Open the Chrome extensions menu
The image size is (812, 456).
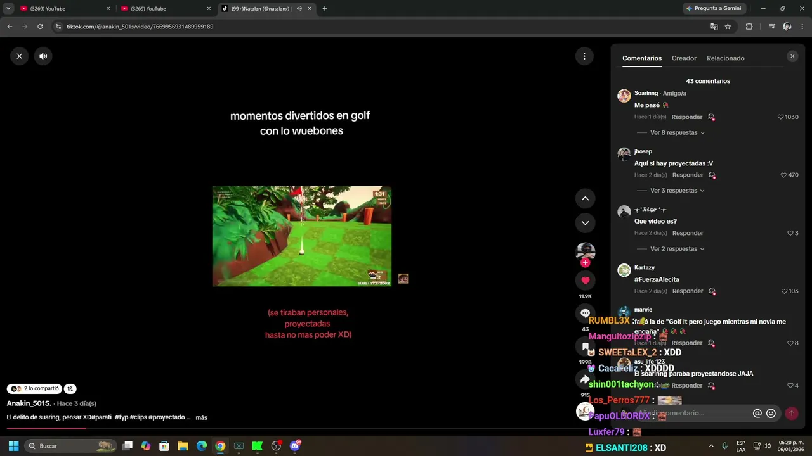pos(749,27)
